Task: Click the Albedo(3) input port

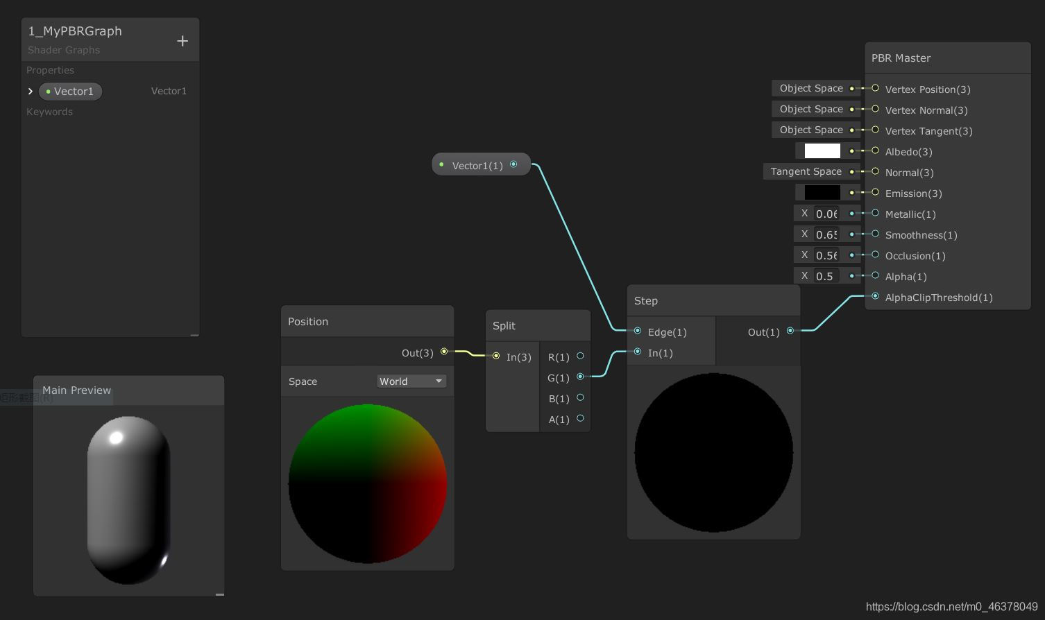Action: pos(875,150)
